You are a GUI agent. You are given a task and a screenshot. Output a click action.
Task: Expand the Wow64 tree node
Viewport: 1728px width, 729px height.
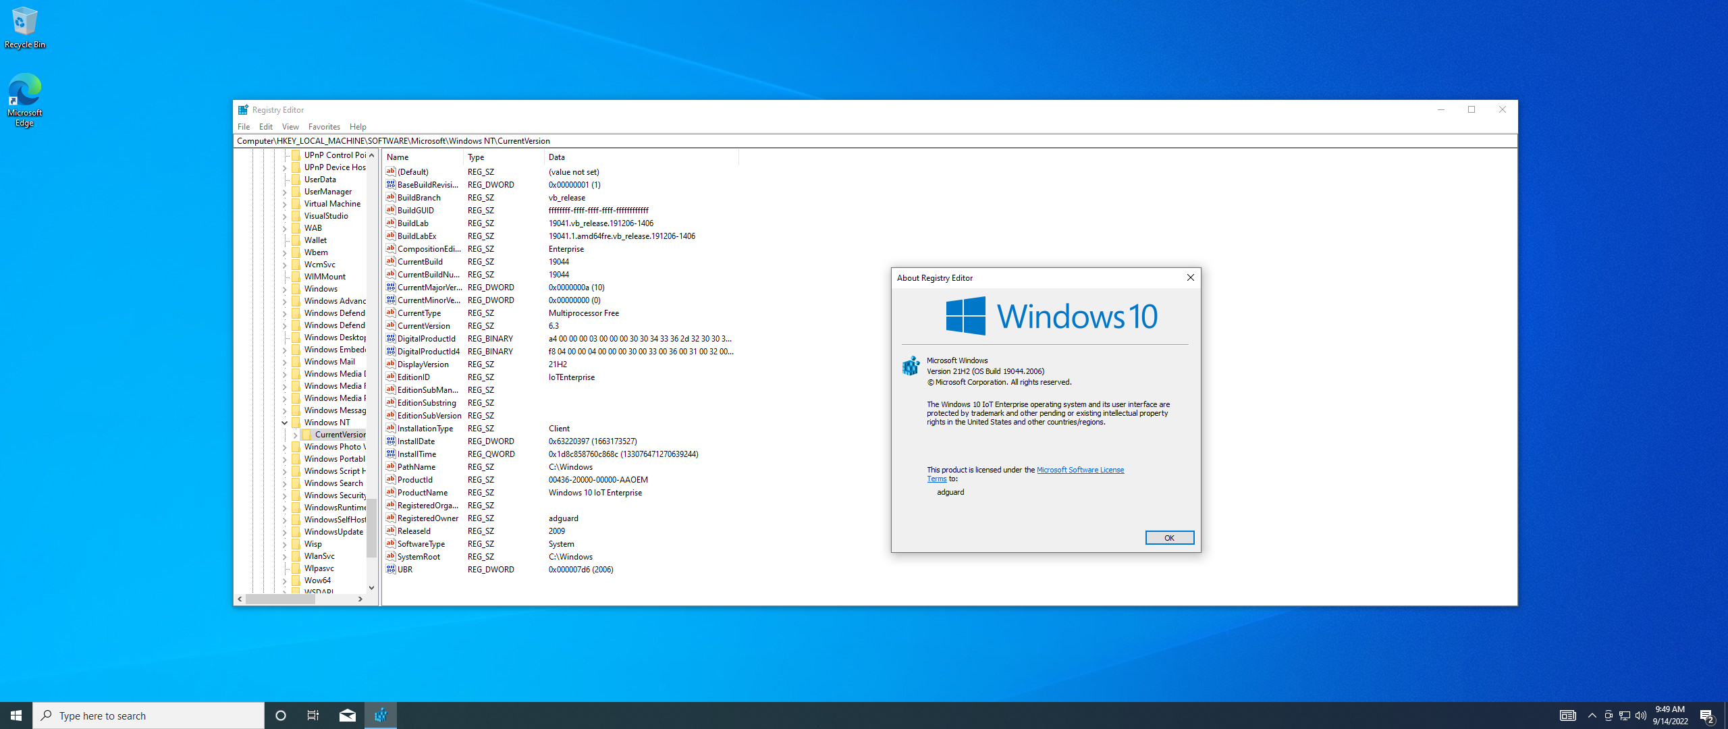point(284,580)
